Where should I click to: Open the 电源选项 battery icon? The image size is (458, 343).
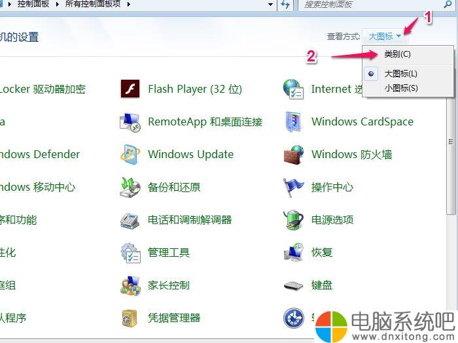pos(294,220)
